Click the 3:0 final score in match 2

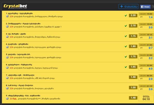tap(151, 27)
